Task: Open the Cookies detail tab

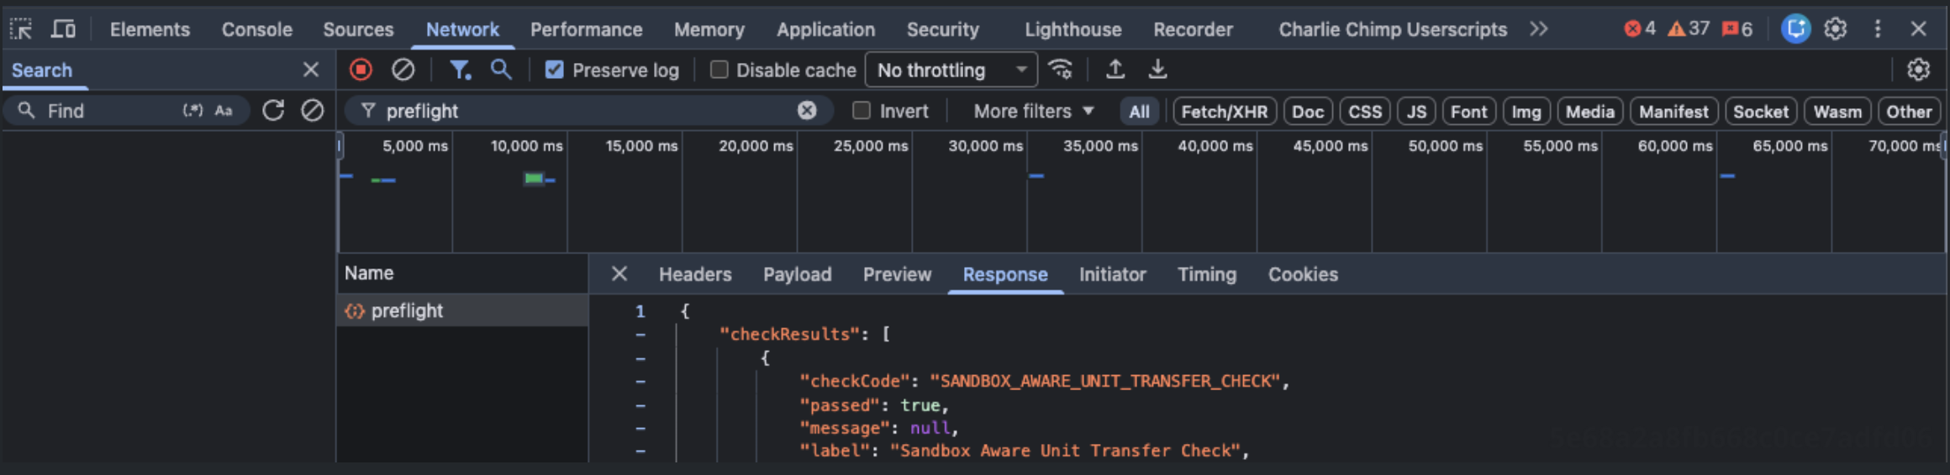Action: (x=1303, y=274)
